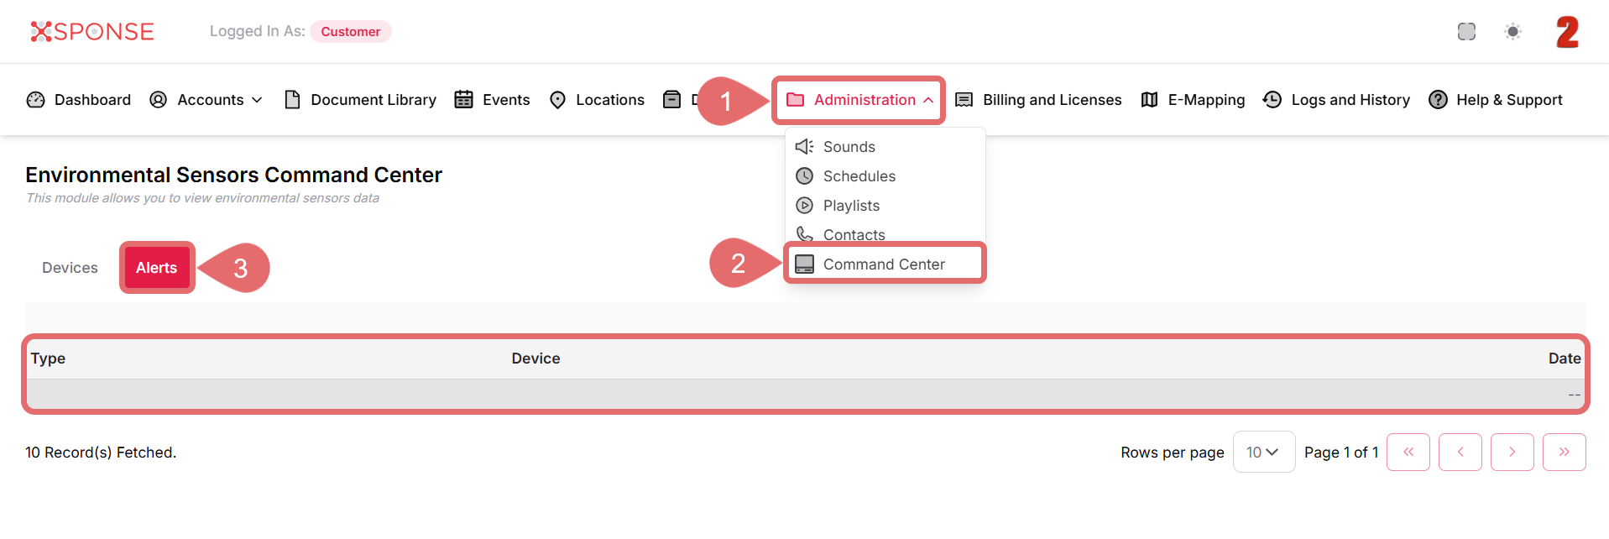The width and height of the screenshot is (1609, 539).
Task: Click the Dashboard gauge icon
Action: 35,100
